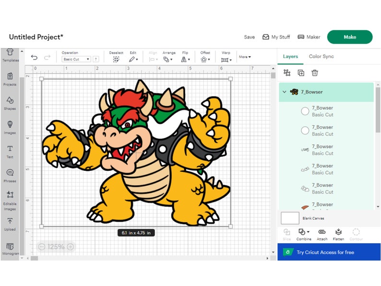Click bottom-right selection handle of Bowser

[x=231, y=226]
